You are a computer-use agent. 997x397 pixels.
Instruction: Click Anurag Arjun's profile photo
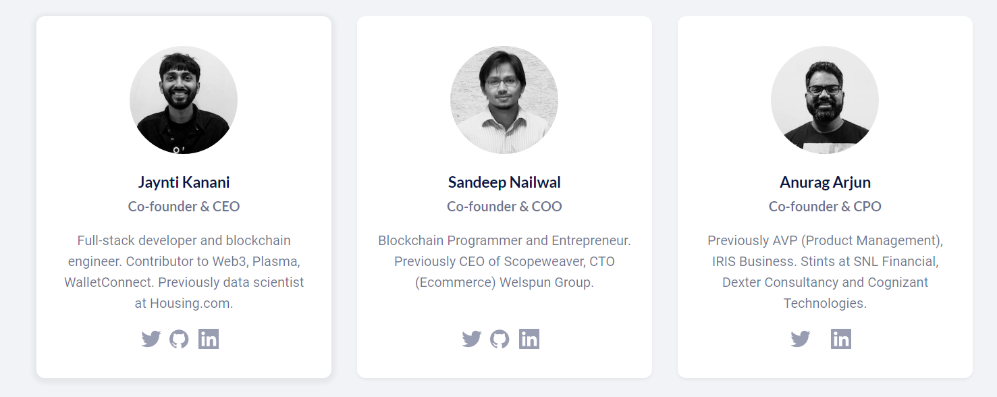825,100
